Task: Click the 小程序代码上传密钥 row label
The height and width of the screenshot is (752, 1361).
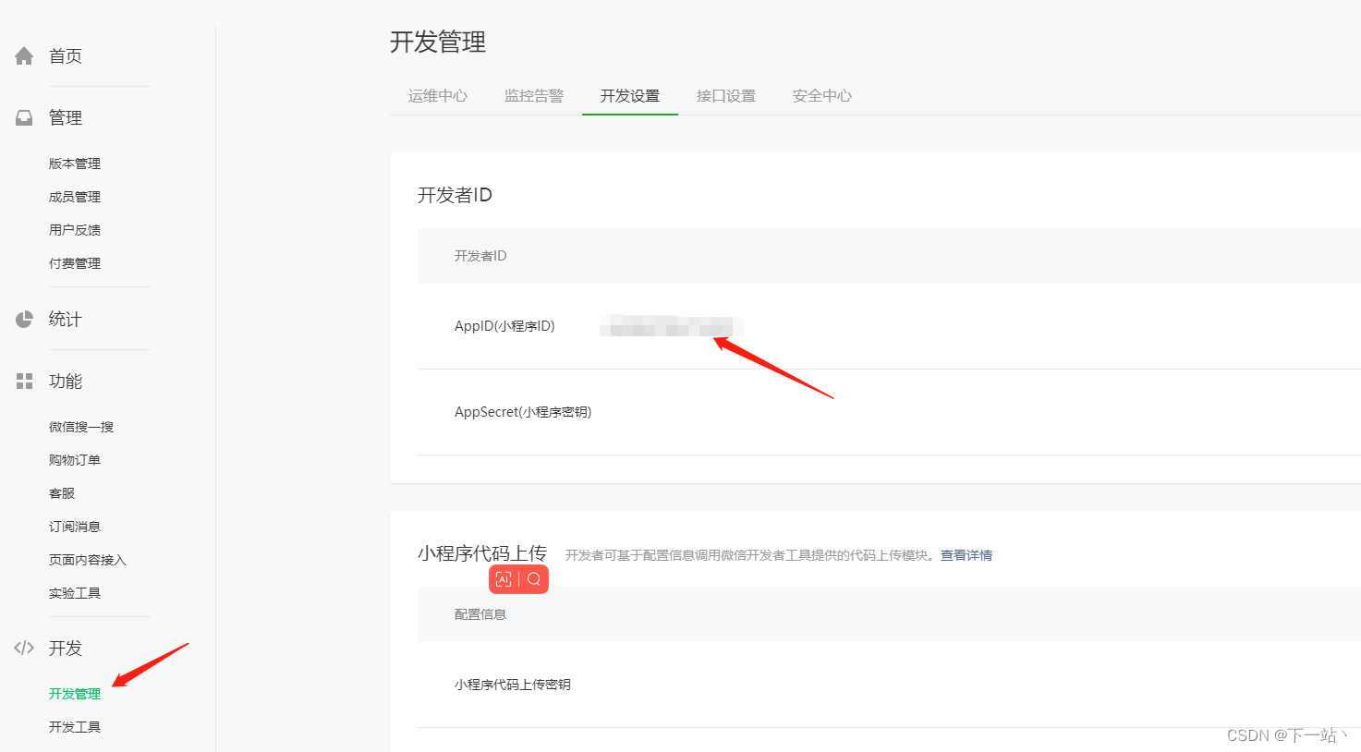Action: click(513, 685)
